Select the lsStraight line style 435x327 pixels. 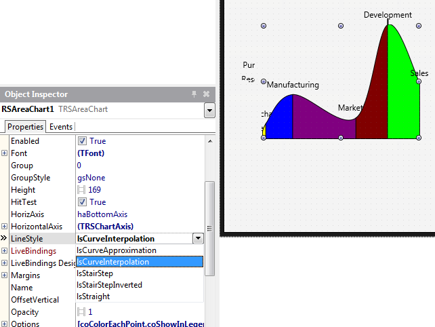pos(93,296)
